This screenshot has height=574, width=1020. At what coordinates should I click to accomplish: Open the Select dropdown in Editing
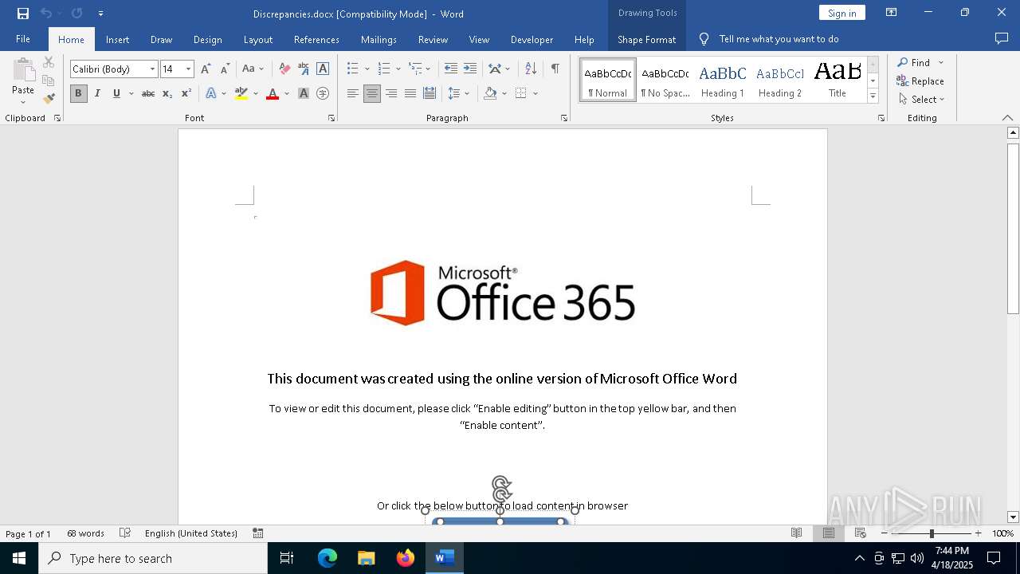pyautogui.click(x=921, y=100)
